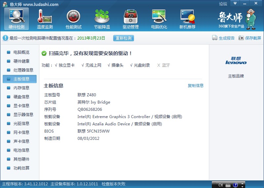The width and height of the screenshot is (264, 188).
Task: Select 硬盘信息 in the sidebar
Action: click(x=19, y=97)
